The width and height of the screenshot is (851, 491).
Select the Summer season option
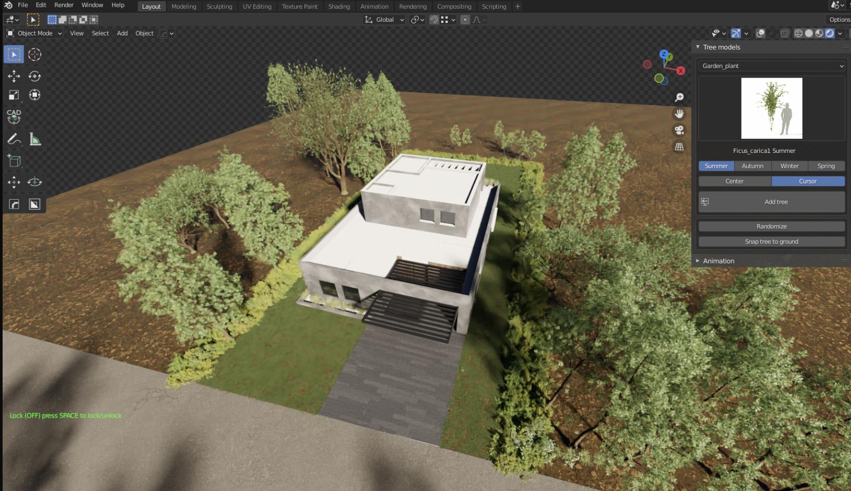(x=716, y=166)
